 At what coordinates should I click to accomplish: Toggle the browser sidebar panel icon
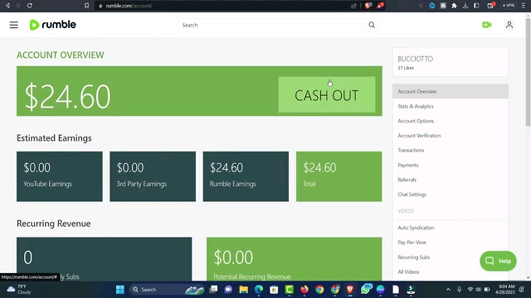point(476,5)
